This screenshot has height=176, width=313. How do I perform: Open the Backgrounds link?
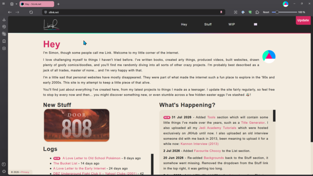(x=214, y=158)
